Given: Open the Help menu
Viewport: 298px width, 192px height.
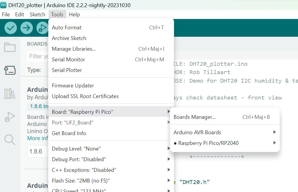Looking at the screenshot, I should pos(74,15).
